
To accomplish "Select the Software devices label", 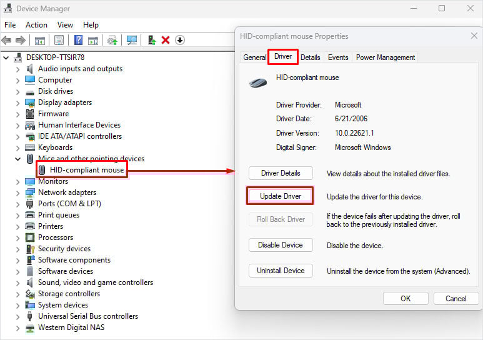I will click(66, 271).
